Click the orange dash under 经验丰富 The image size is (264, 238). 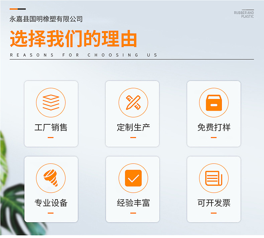(133, 213)
